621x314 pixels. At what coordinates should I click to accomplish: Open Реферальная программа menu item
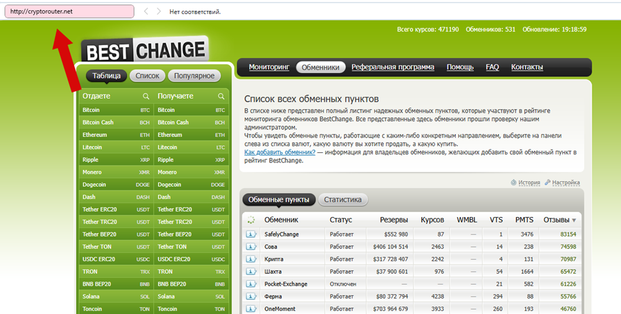click(x=393, y=68)
